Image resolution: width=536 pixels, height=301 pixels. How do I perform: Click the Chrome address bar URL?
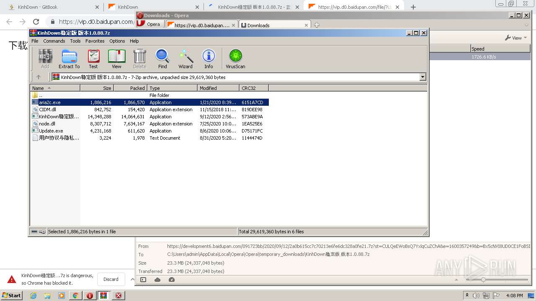(x=96, y=22)
